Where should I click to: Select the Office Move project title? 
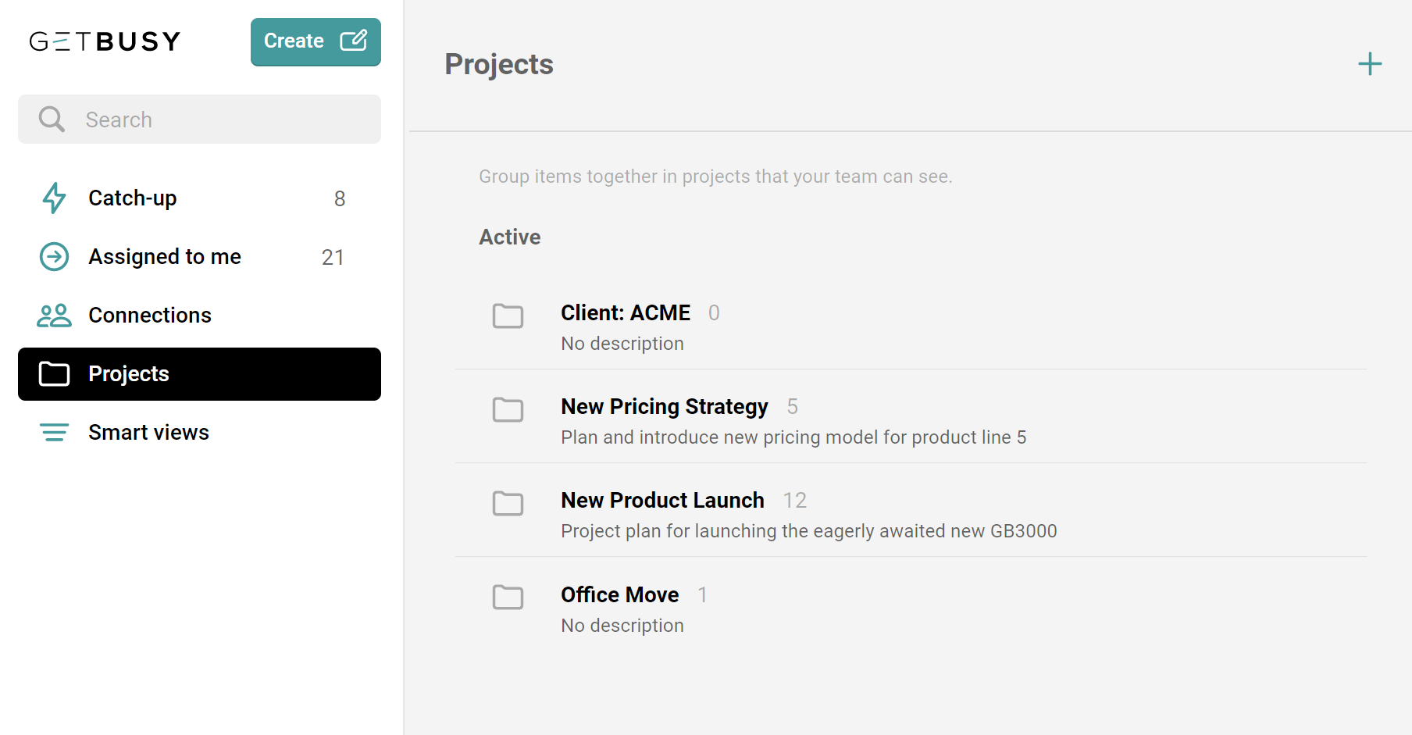pyautogui.click(x=619, y=594)
